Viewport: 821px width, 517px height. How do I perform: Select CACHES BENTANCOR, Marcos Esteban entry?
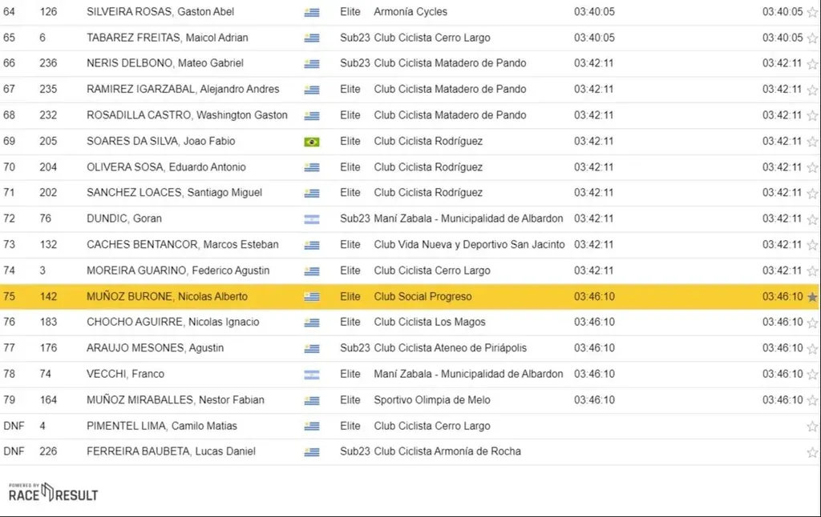coord(182,245)
